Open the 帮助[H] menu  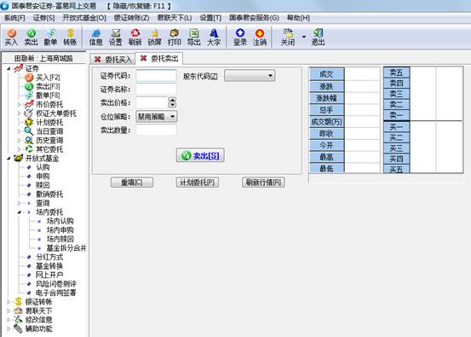[298, 18]
